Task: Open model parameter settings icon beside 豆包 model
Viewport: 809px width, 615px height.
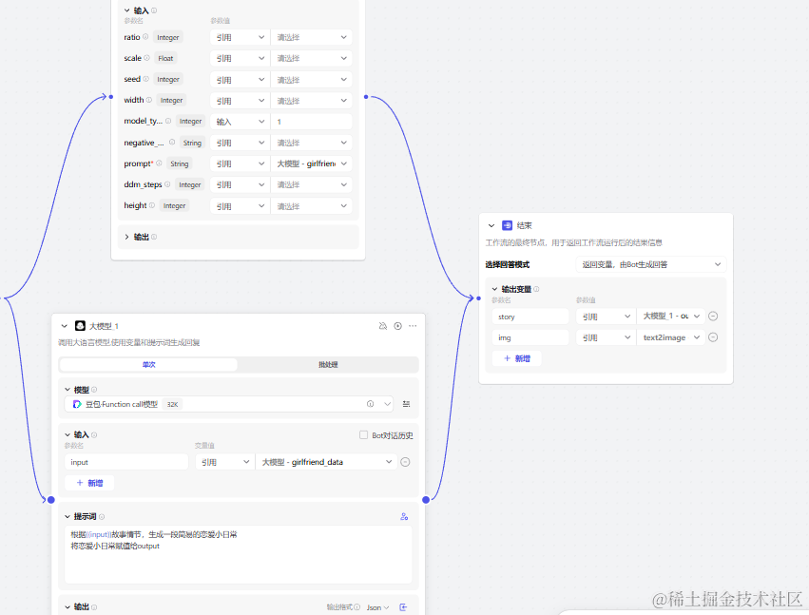Action: [407, 404]
